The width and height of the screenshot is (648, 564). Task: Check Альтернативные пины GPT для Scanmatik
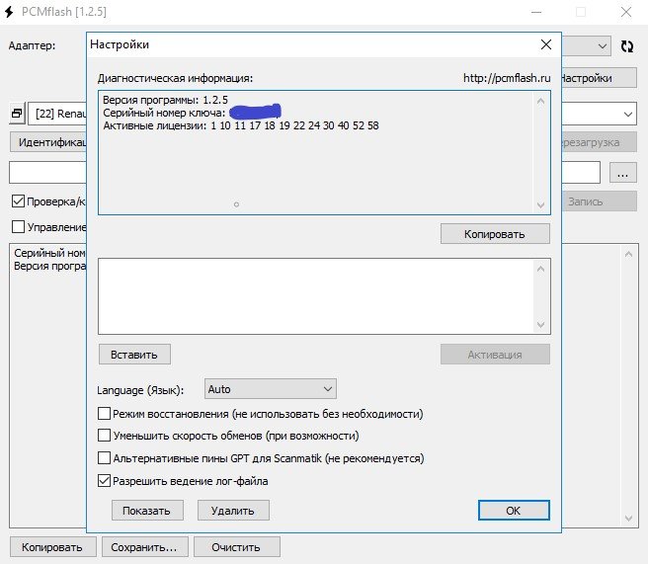(105, 458)
